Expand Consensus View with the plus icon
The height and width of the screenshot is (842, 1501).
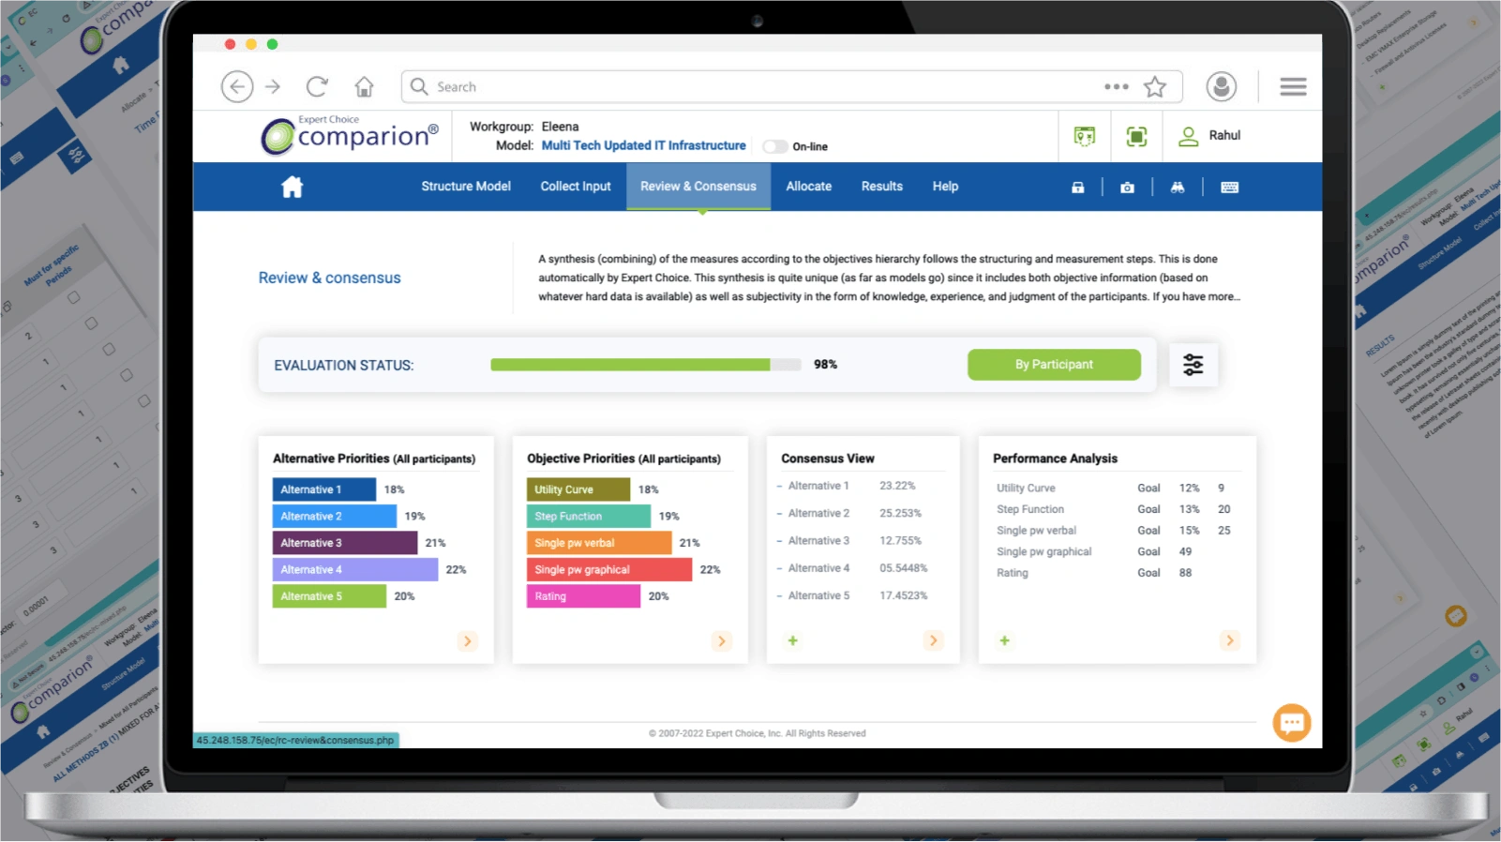coord(792,640)
